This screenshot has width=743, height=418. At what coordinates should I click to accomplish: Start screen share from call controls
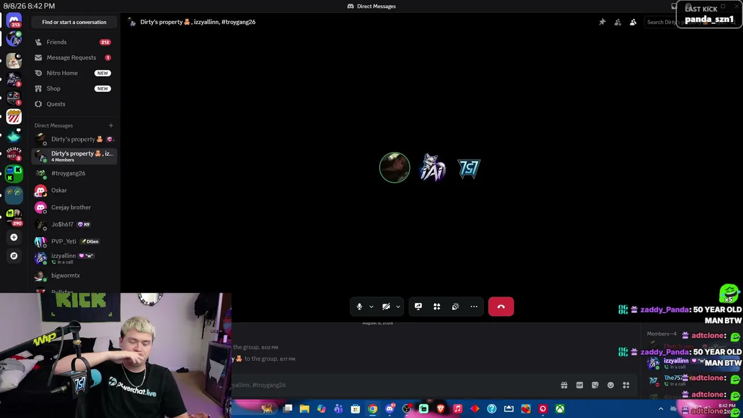[418, 307]
